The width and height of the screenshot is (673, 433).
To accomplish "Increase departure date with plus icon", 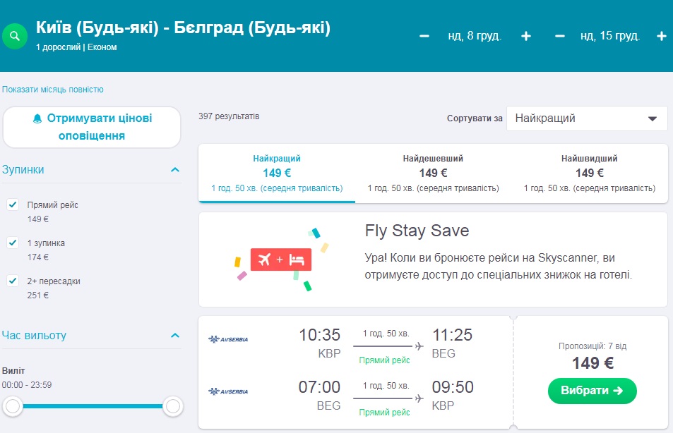I will pos(526,36).
